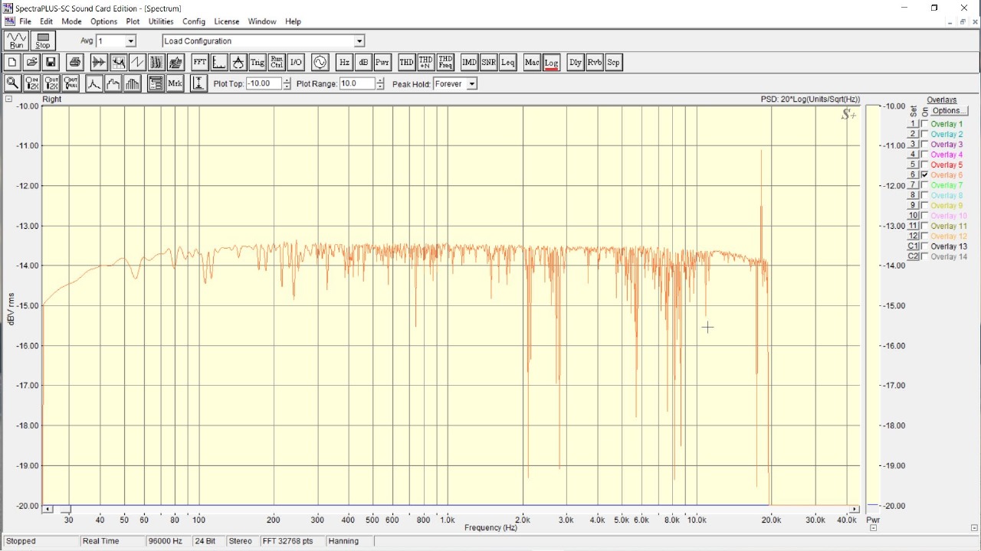Expand the Load Configuration dropdown
The image size is (981, 551).
pos(359,41)
